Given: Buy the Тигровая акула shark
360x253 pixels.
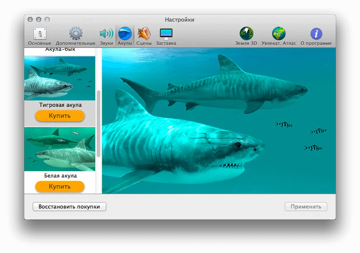Looking at the screenshot, I should (60, 116).
